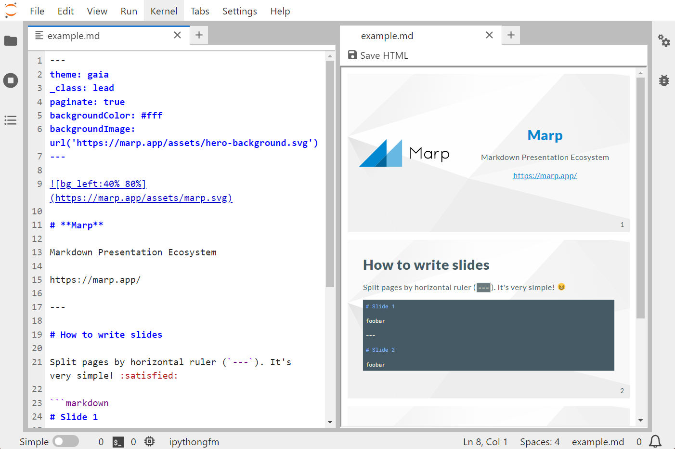
Task: Click '# How to write slides' editor line
Action: [106, 334]
